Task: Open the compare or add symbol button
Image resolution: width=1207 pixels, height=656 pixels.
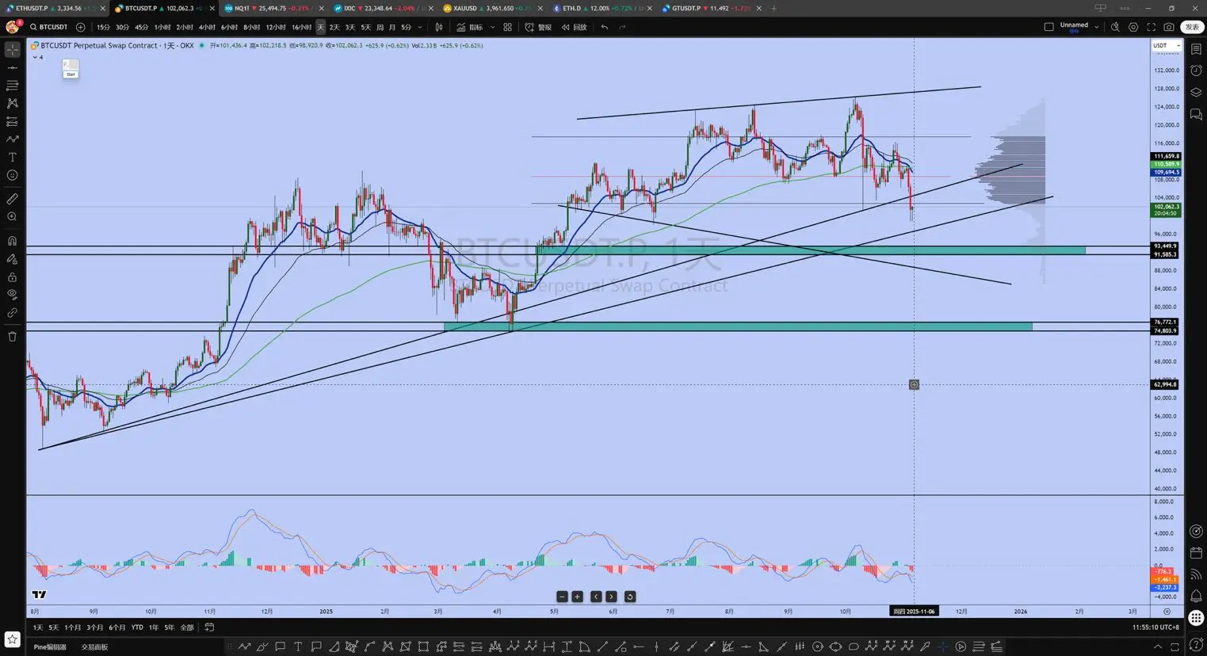Action: (x=80, y=27)
